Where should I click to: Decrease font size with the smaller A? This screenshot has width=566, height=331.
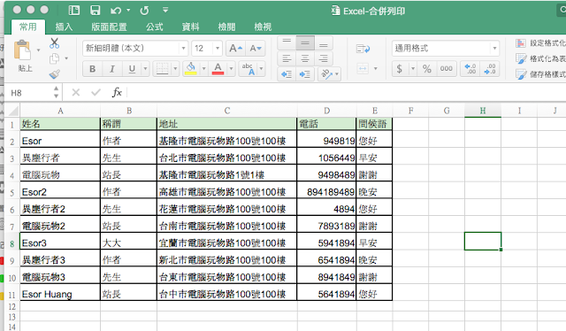256,49
